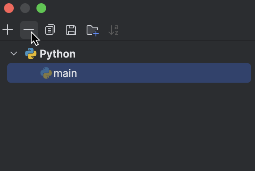Add a new run configuration with plus icon
The height and width of the screenshot is (171, 255).
pos(8,30)
